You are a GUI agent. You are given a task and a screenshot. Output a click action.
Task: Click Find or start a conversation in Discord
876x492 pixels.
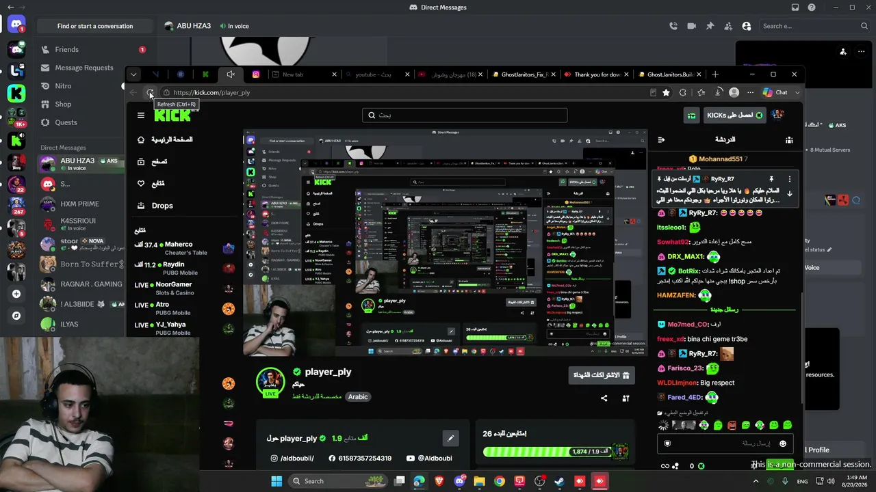(95, 26)
